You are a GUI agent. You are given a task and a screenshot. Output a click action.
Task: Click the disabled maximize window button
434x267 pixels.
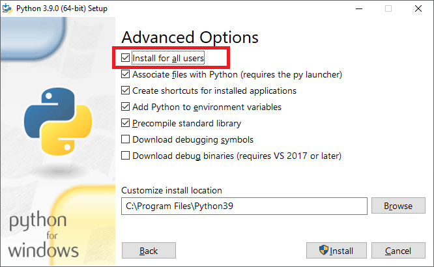[x=388, y=8]
